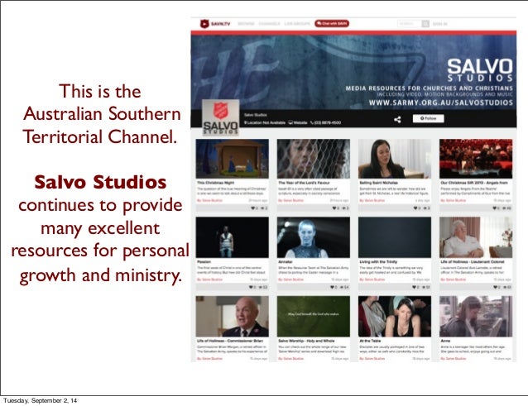Like the This Christmas Night video heart icon
This screenshot has height=406, width=528.
253,208
